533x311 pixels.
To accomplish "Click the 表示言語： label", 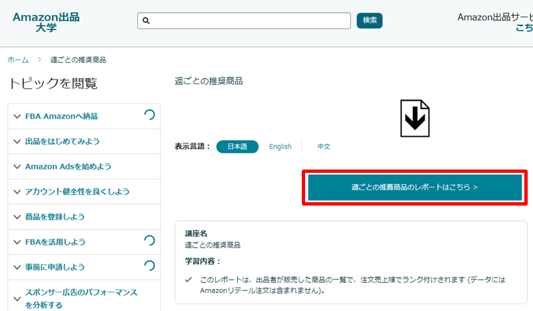I will 193,147.
